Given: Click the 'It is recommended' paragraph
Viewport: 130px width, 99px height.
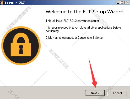Looking at the screenshot, I should pos(83,29).
